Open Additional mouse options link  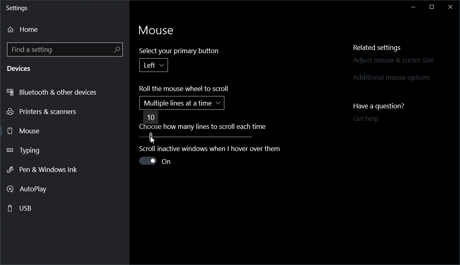(x=391, y=77)
